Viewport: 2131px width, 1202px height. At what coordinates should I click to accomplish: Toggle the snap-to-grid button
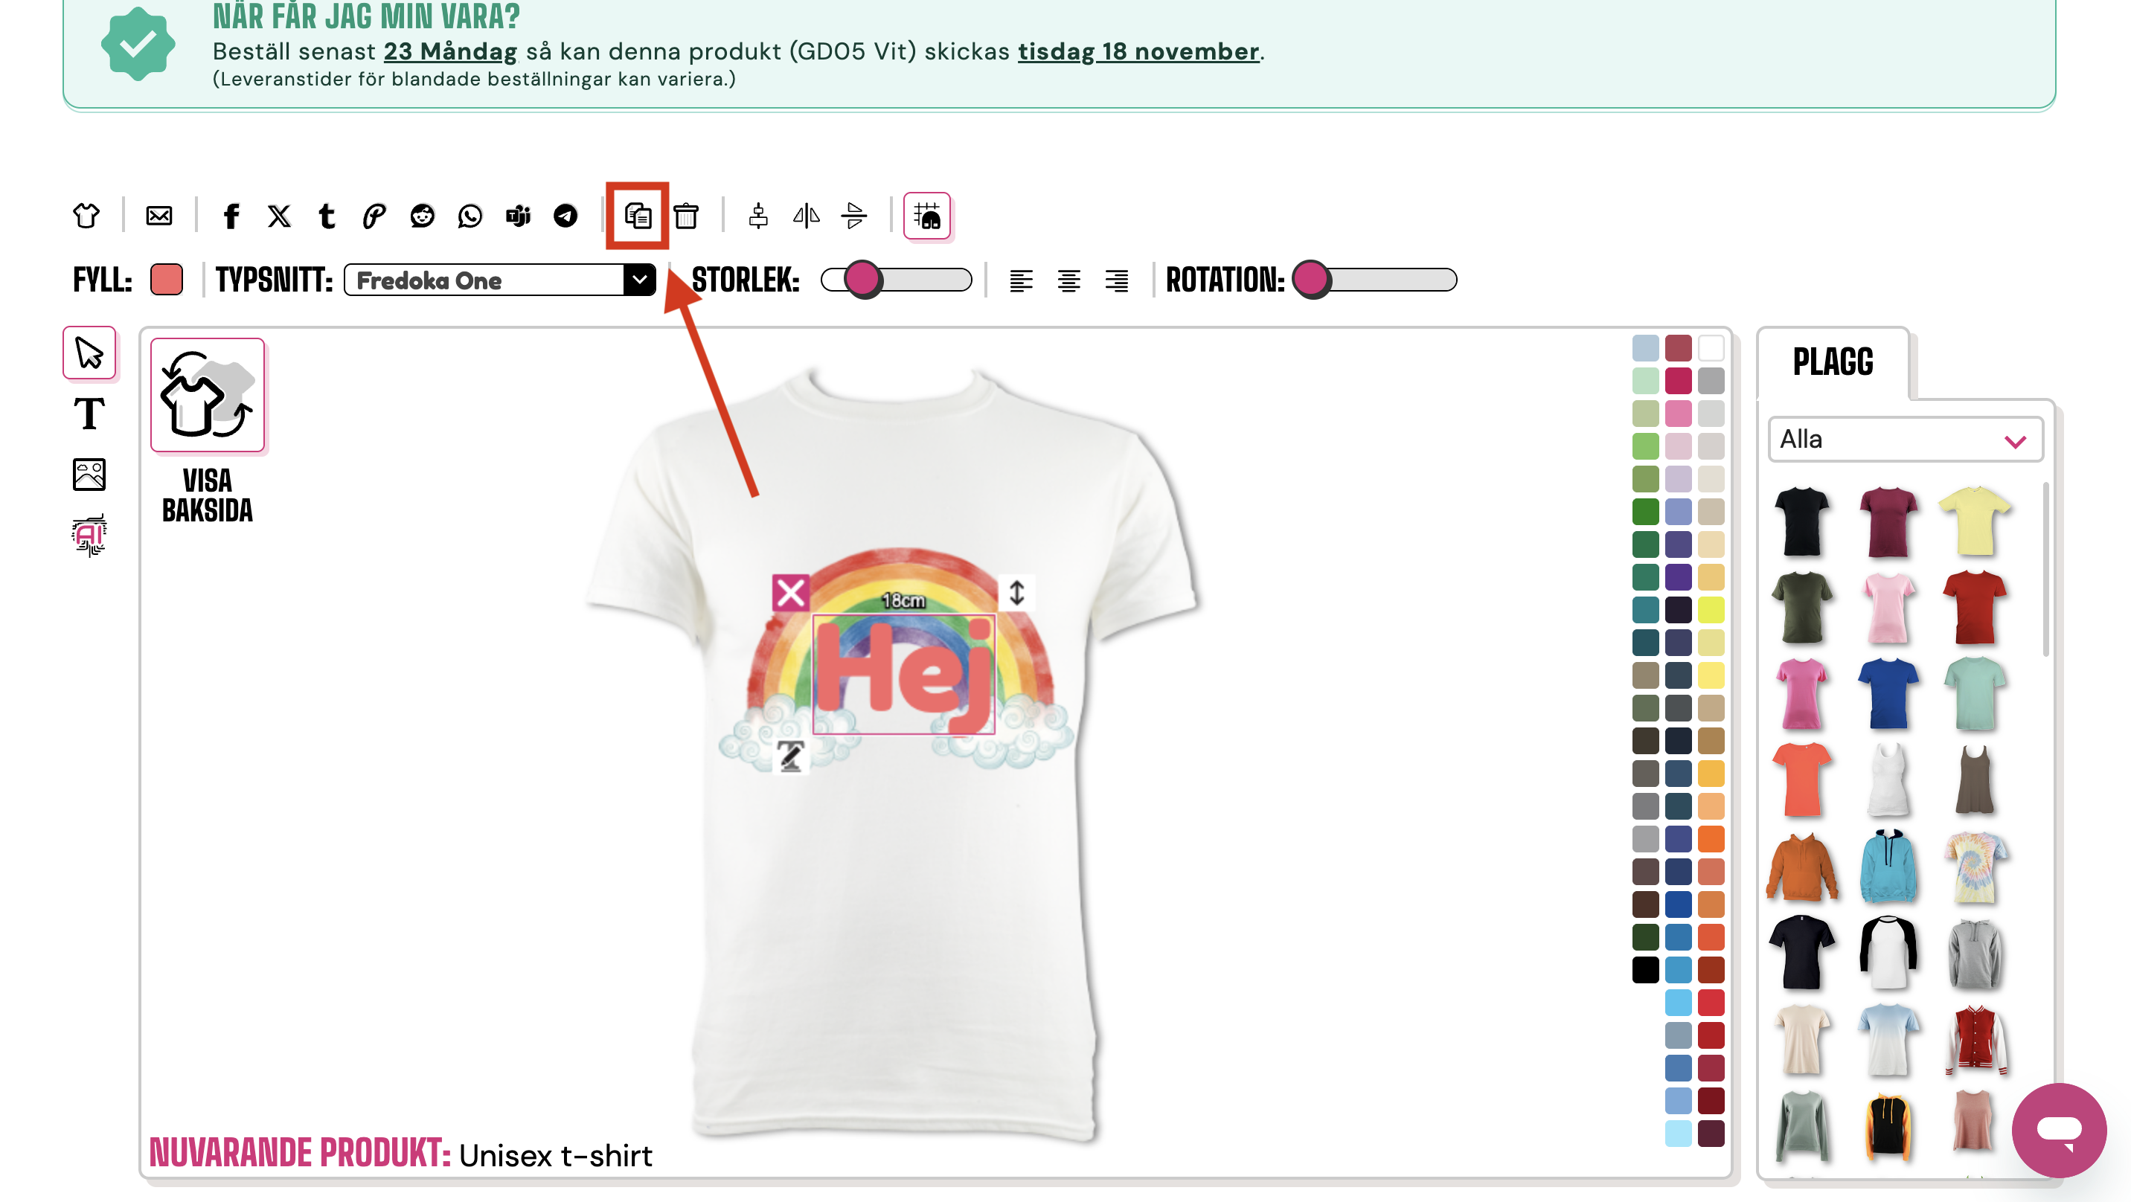click(x=926, y=216)
